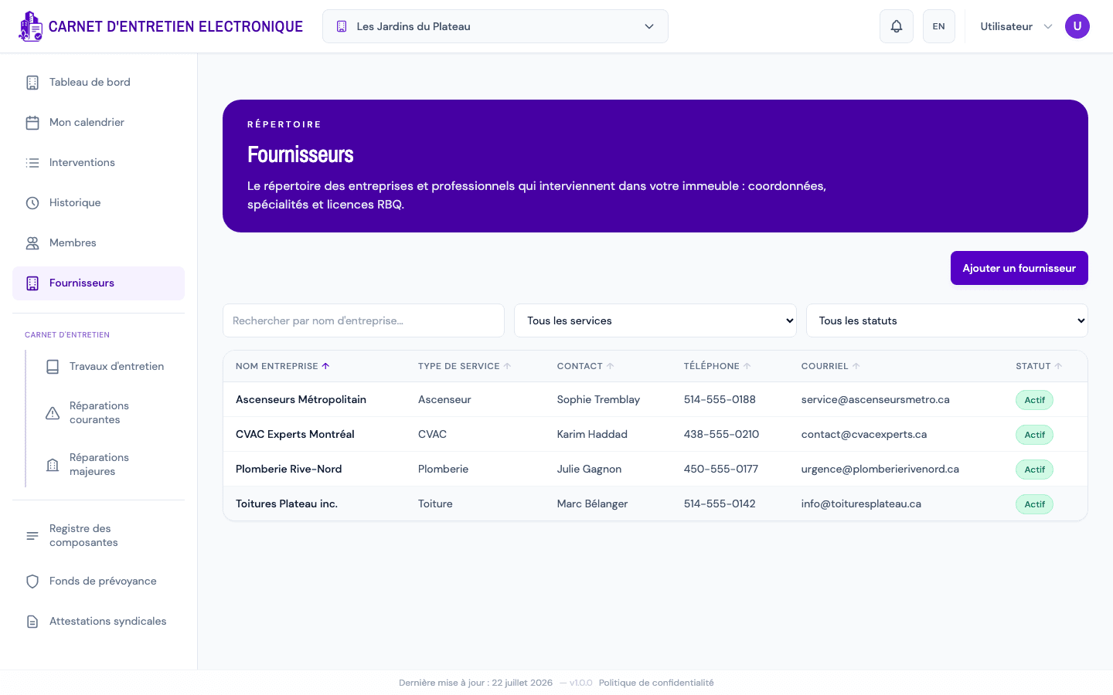The height and width of the screenshot is (695, 1113).
Task: Go to Membres
Action: tap(98, 243)
